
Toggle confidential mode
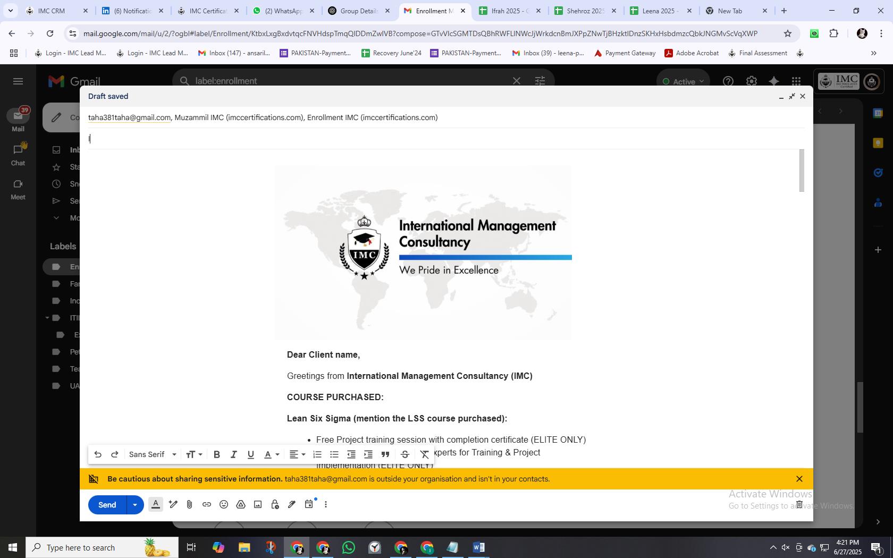click(x=275, y=504)
